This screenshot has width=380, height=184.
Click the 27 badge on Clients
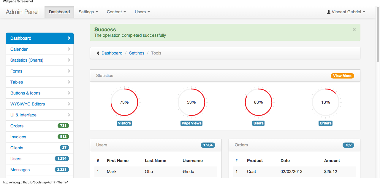64,148
